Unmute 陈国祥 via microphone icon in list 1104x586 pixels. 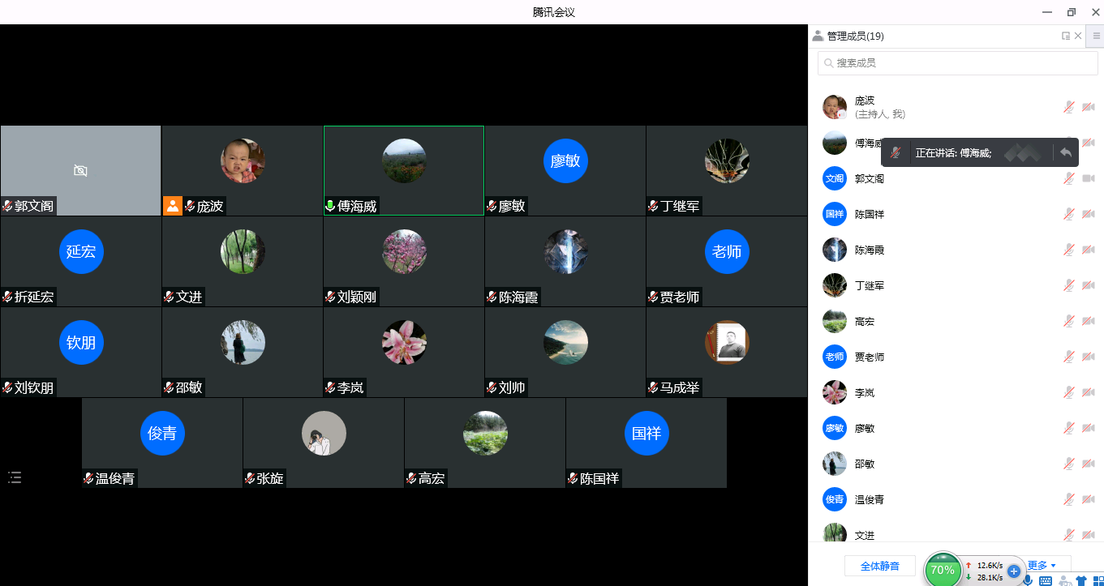click(1069, 214)
